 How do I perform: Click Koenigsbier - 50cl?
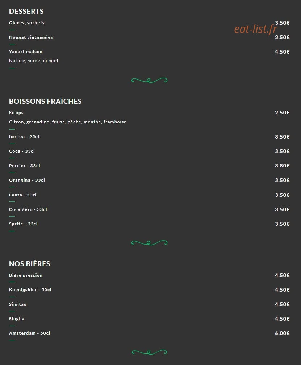pos(30,290)
